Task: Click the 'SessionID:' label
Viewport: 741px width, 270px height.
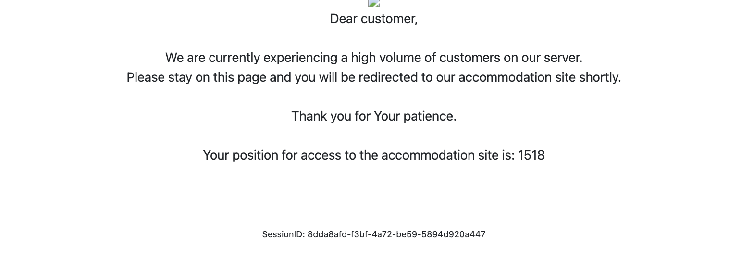Action: [x=284, y=234]
